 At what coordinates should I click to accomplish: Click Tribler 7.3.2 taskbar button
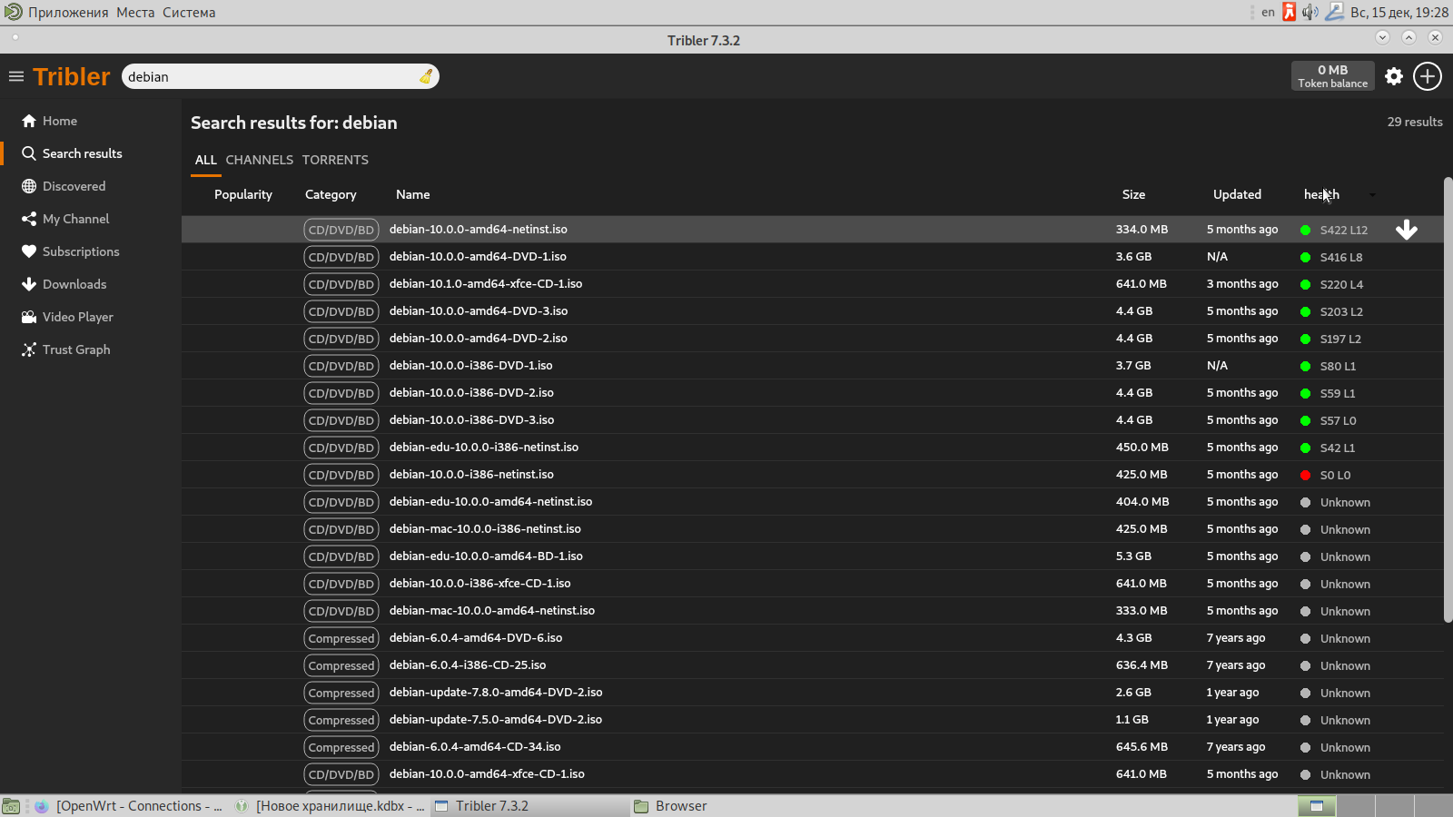point(529,806)
